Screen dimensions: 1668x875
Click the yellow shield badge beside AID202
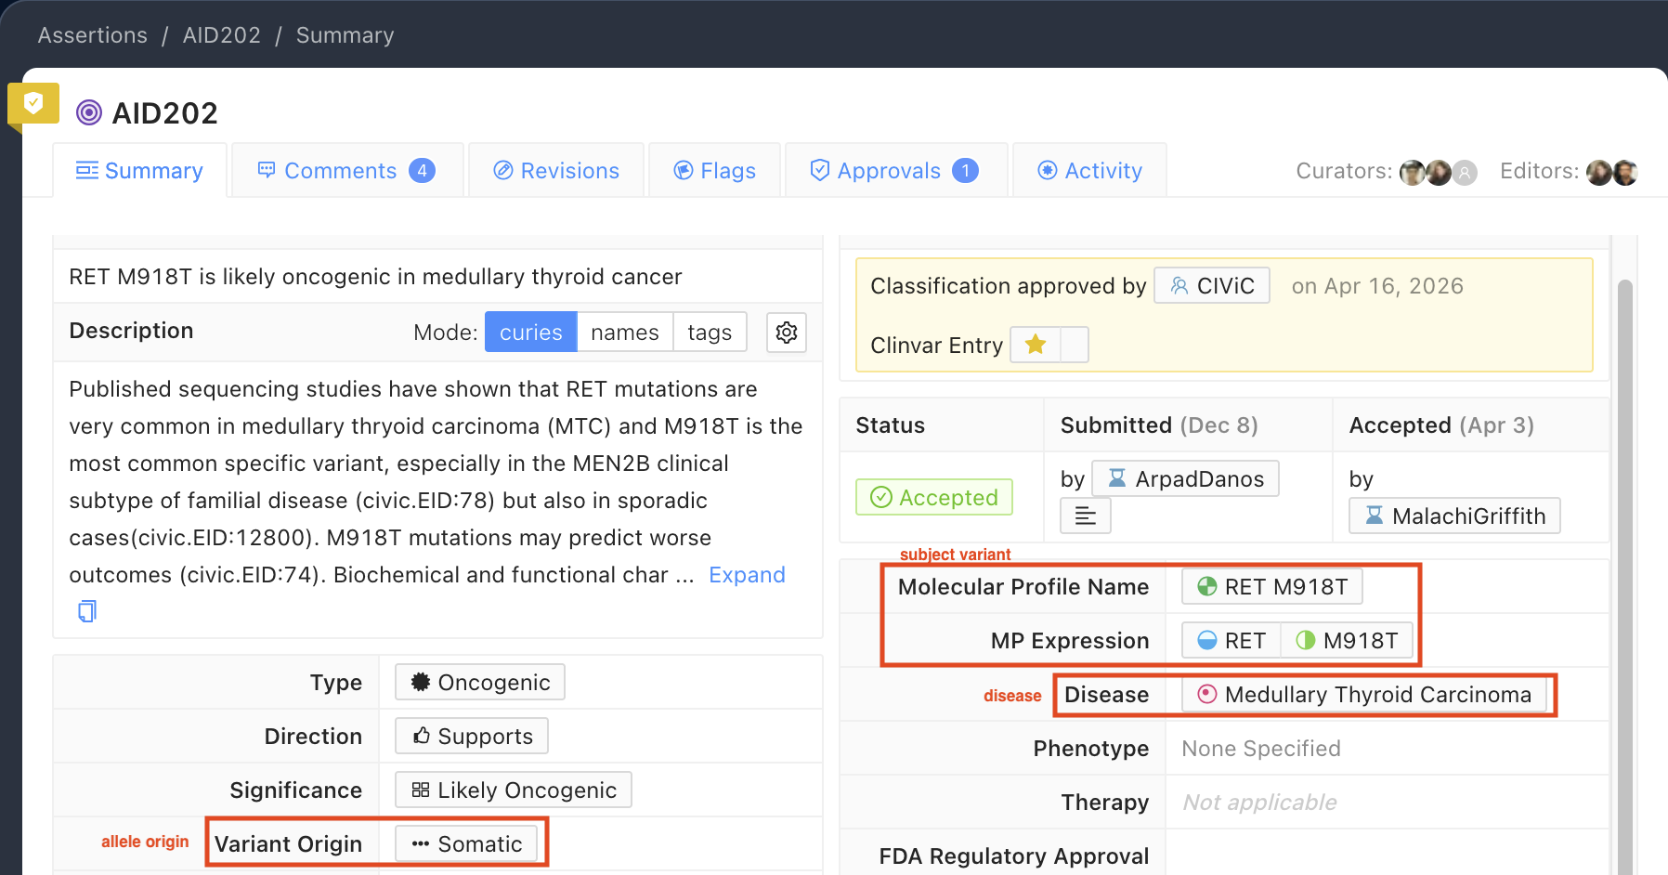[x=33, y=104]
